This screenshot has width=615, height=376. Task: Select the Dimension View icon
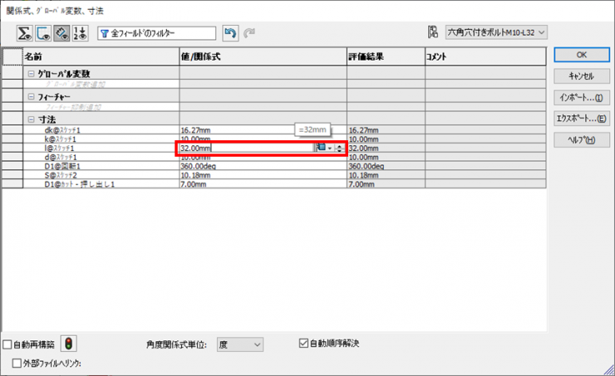[x=63, y=33]
